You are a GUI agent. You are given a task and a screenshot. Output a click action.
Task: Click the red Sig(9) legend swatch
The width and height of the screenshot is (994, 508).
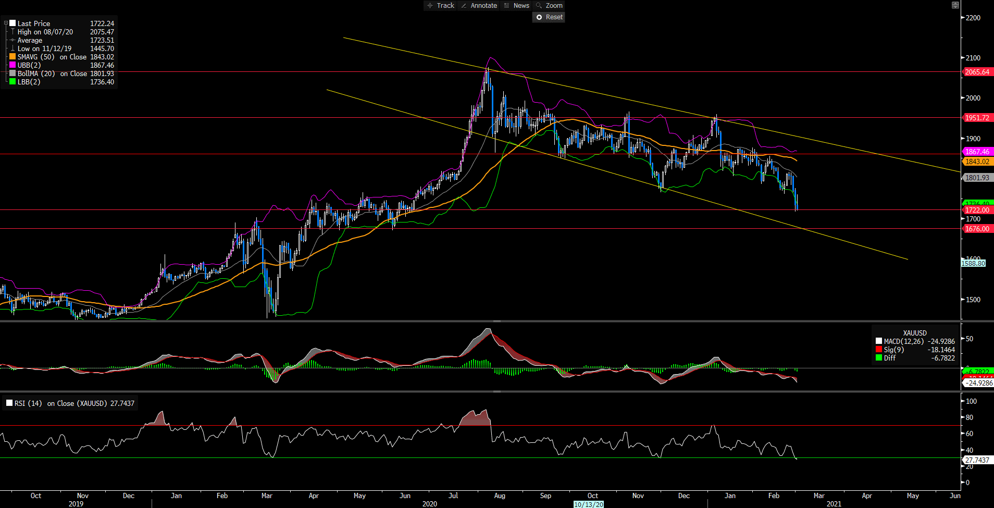pos(879,350)
